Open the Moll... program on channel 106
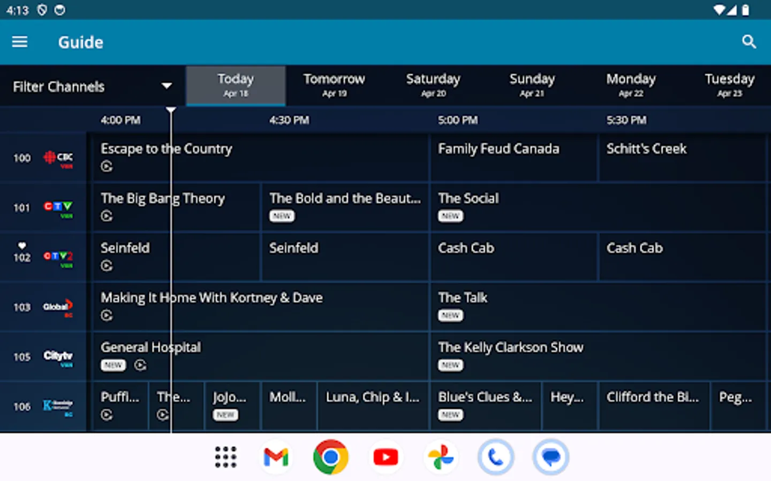Screen dimensions: 771x481 coord(289,406)
